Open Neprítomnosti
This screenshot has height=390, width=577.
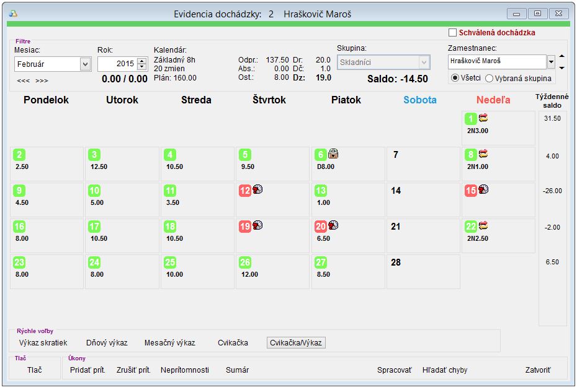click(x=185, y=370)
